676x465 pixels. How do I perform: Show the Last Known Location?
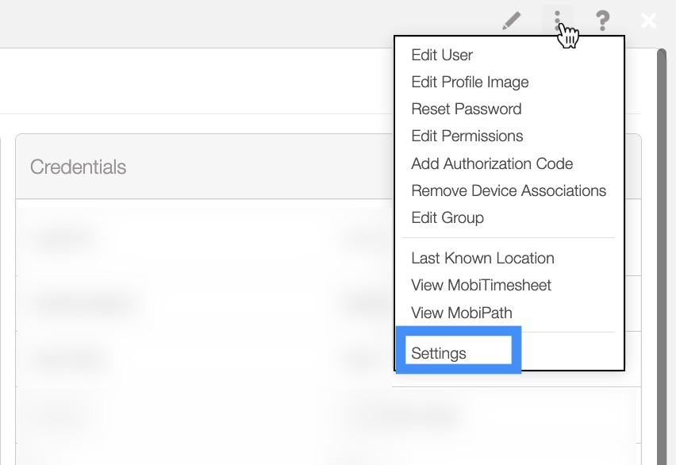[x=482, y=258]
